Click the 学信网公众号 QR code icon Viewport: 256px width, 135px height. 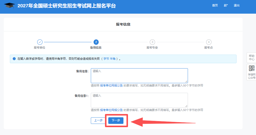(252, 68)
